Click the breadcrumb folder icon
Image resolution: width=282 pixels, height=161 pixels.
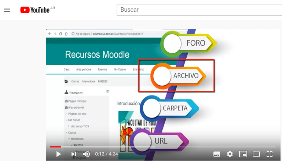pyautogui.click(x=66, y=81)
